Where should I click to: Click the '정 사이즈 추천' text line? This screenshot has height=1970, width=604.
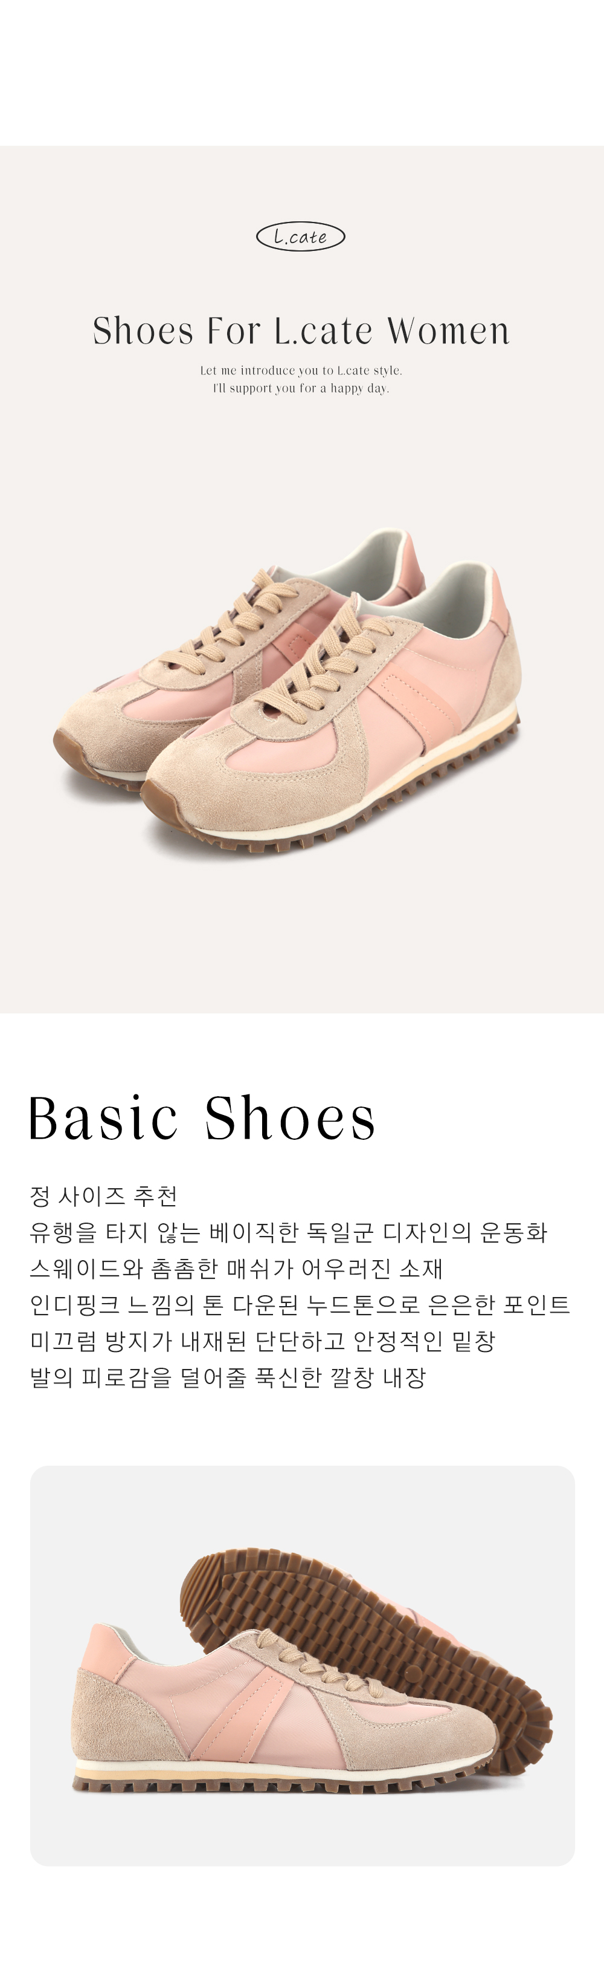click(104, 1195)
